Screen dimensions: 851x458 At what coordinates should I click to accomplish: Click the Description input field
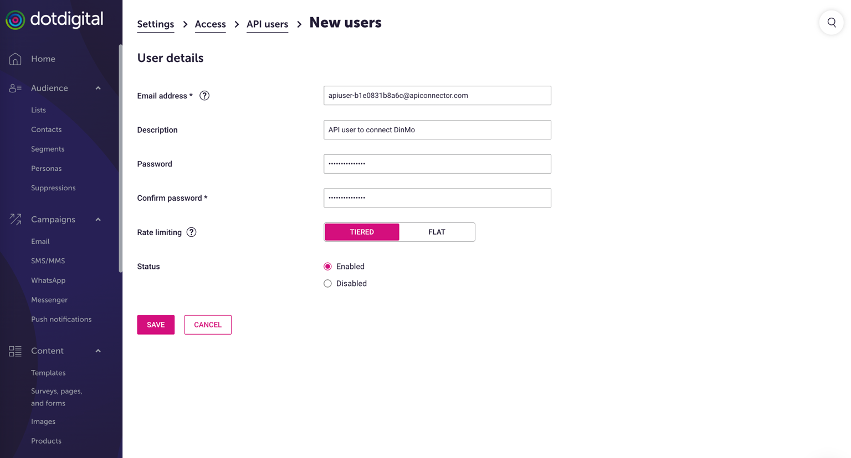coord(437,130)
